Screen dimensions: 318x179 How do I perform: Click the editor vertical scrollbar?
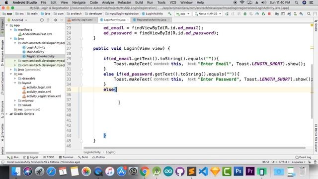(x=312, y=91)
